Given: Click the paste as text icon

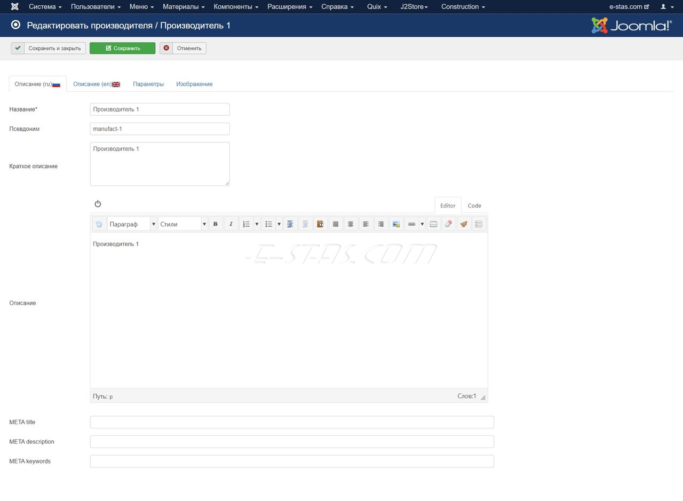Looking at the screenshot, I should point(320,224).
